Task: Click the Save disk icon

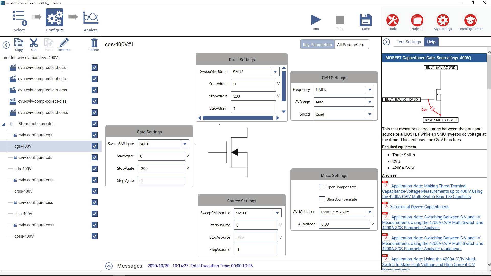Action: [x=366, y=20]
